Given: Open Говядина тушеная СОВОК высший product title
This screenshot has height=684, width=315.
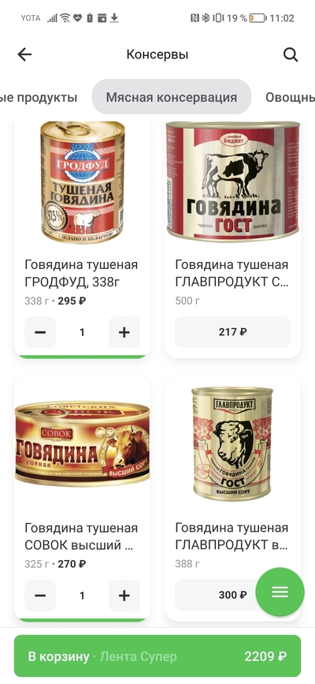Looking at the screenshot, I should coord(81,536).
